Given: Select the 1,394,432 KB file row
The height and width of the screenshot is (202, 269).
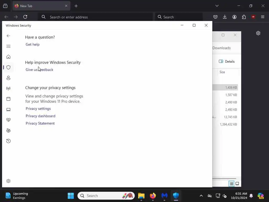Looking at the screenshot, I should click(x=225, y=124).
